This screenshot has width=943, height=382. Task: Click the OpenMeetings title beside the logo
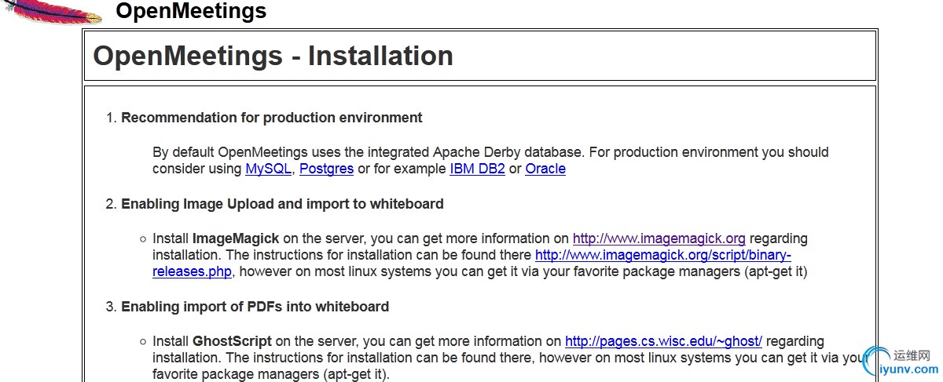pos(191,11)
